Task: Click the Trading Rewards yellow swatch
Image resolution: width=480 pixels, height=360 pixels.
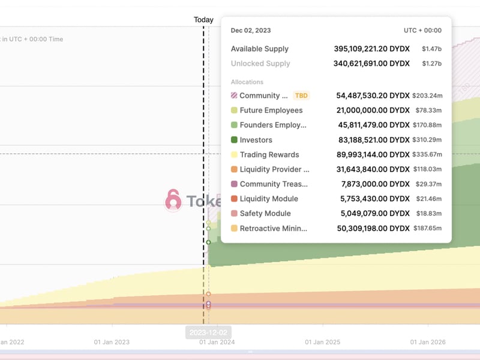Action: pyautogui.click(x=234, y=155)
